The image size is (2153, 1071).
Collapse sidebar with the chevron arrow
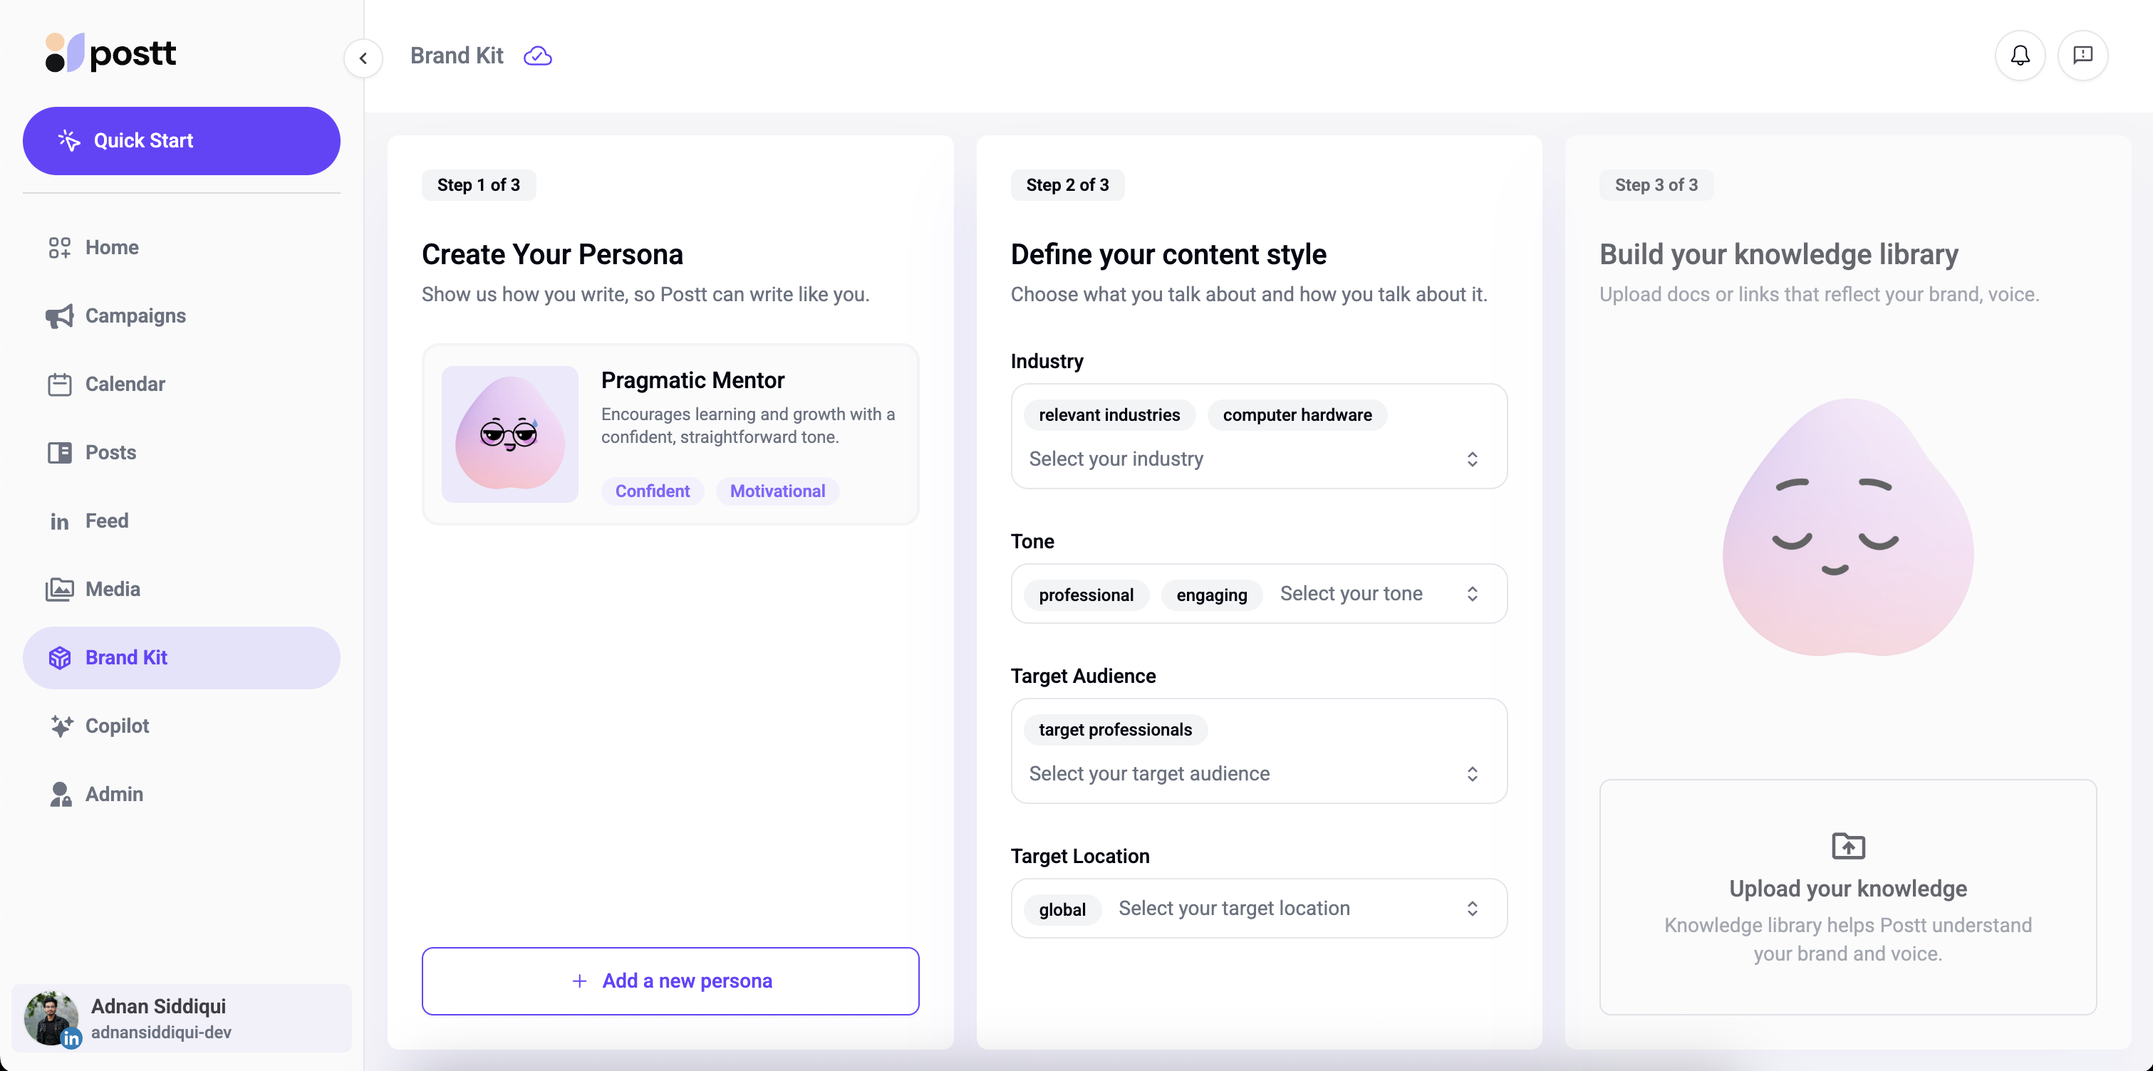point(363,58)
